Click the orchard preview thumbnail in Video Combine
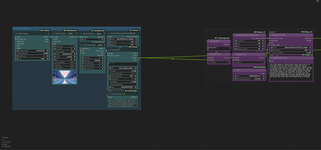The width and height of the screenshot is (321, 150). (65, 77)
